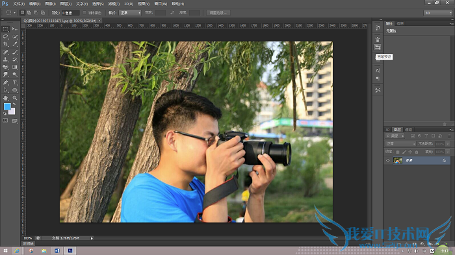
Task: Open the layer filter type dropdown
Action: tap(395, 136)
